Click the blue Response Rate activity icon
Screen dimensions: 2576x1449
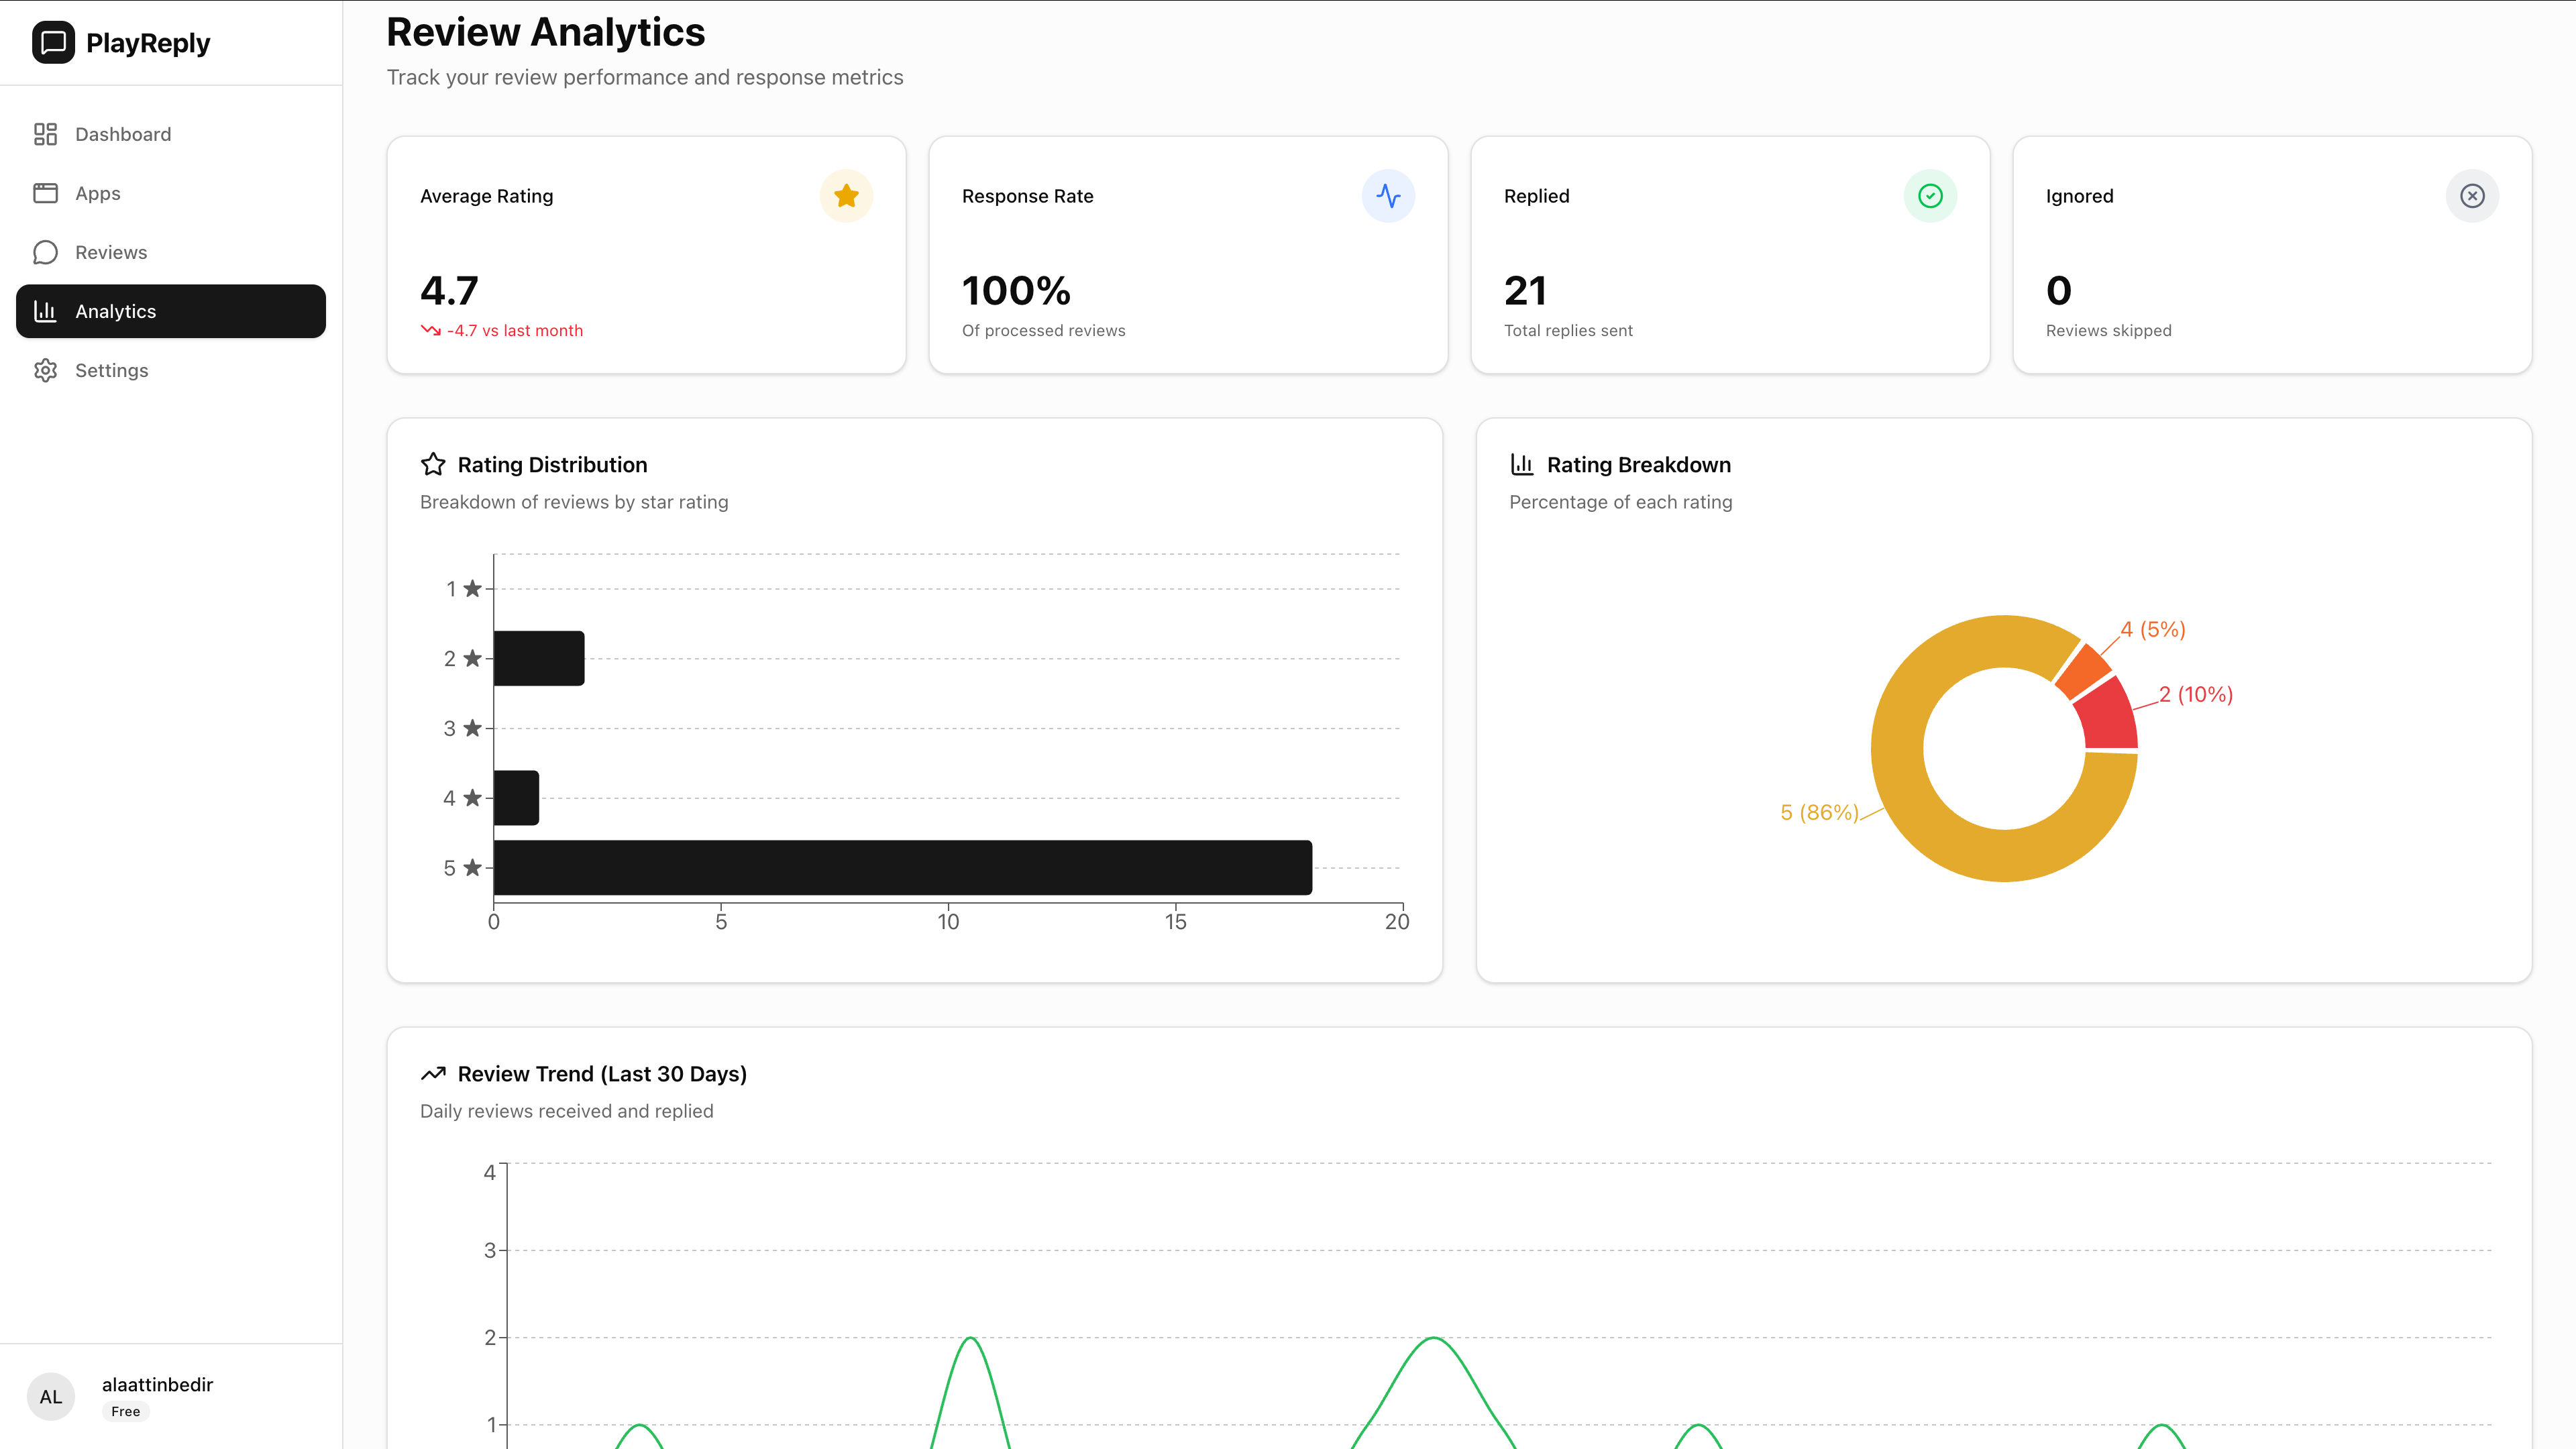(x=1388, y=196)
